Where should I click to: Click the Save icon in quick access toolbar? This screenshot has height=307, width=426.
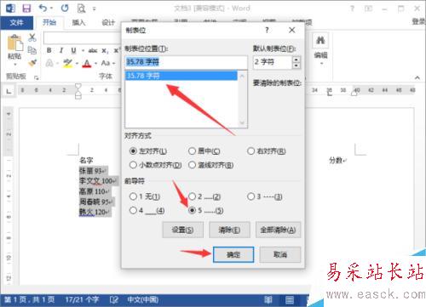click(26, 9)
